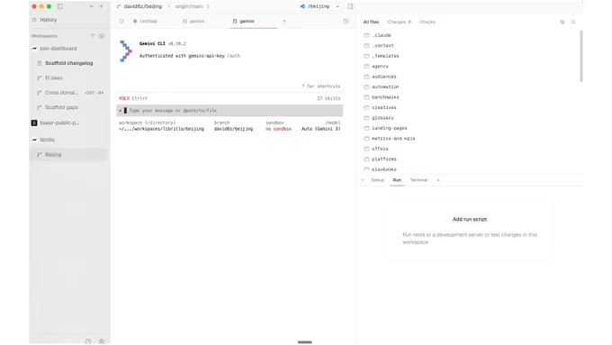
Task: Click the notes icon before Untitled tab
Action: pyautogui.click(x=121, y=21)
